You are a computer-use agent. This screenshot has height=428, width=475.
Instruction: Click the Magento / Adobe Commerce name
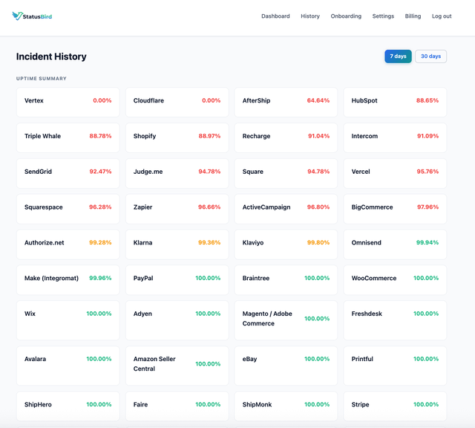tap(267, 318)
